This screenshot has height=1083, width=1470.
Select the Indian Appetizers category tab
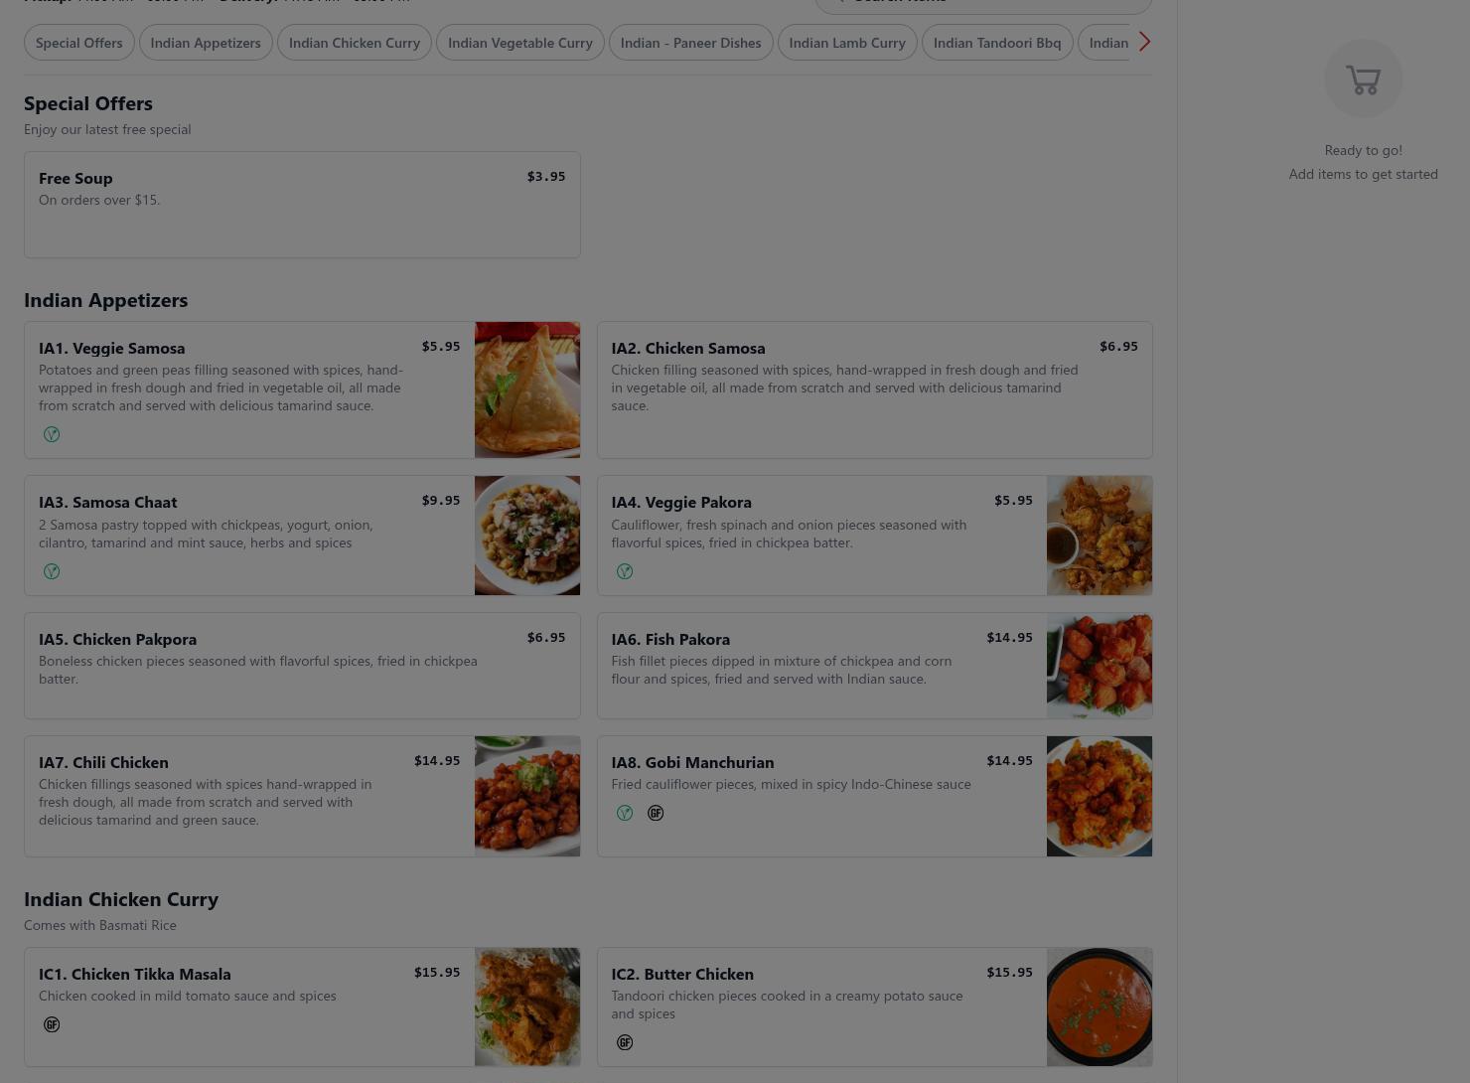coord(206,43)
